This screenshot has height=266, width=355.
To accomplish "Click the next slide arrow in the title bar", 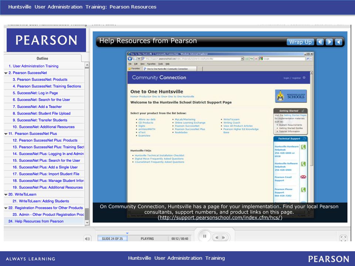I will coord(329,42).
